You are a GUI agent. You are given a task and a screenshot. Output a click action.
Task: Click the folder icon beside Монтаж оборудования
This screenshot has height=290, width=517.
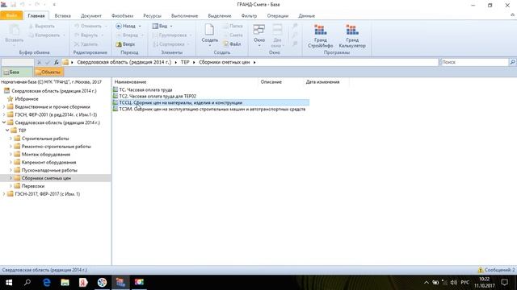pyautogui.click(x=17, y=154)
